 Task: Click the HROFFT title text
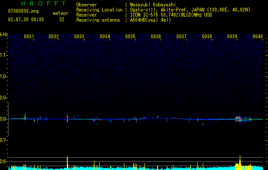tap(43, 3)
